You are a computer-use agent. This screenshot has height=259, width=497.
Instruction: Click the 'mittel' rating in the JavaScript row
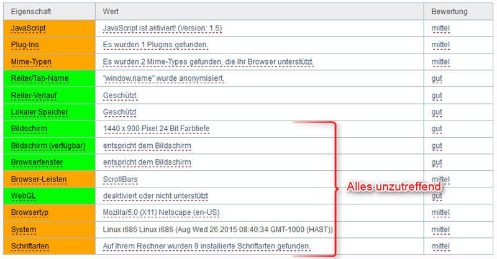(x=440, y=29)
